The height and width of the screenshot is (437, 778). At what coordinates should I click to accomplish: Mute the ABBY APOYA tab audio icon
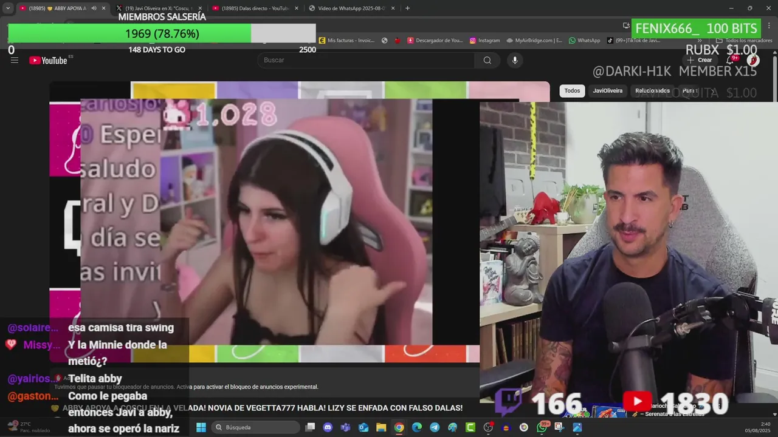coord(94,8)
